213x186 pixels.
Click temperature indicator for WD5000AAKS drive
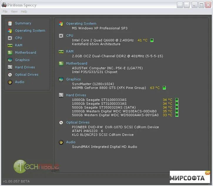pyautogui.click(x=177, y=115)
